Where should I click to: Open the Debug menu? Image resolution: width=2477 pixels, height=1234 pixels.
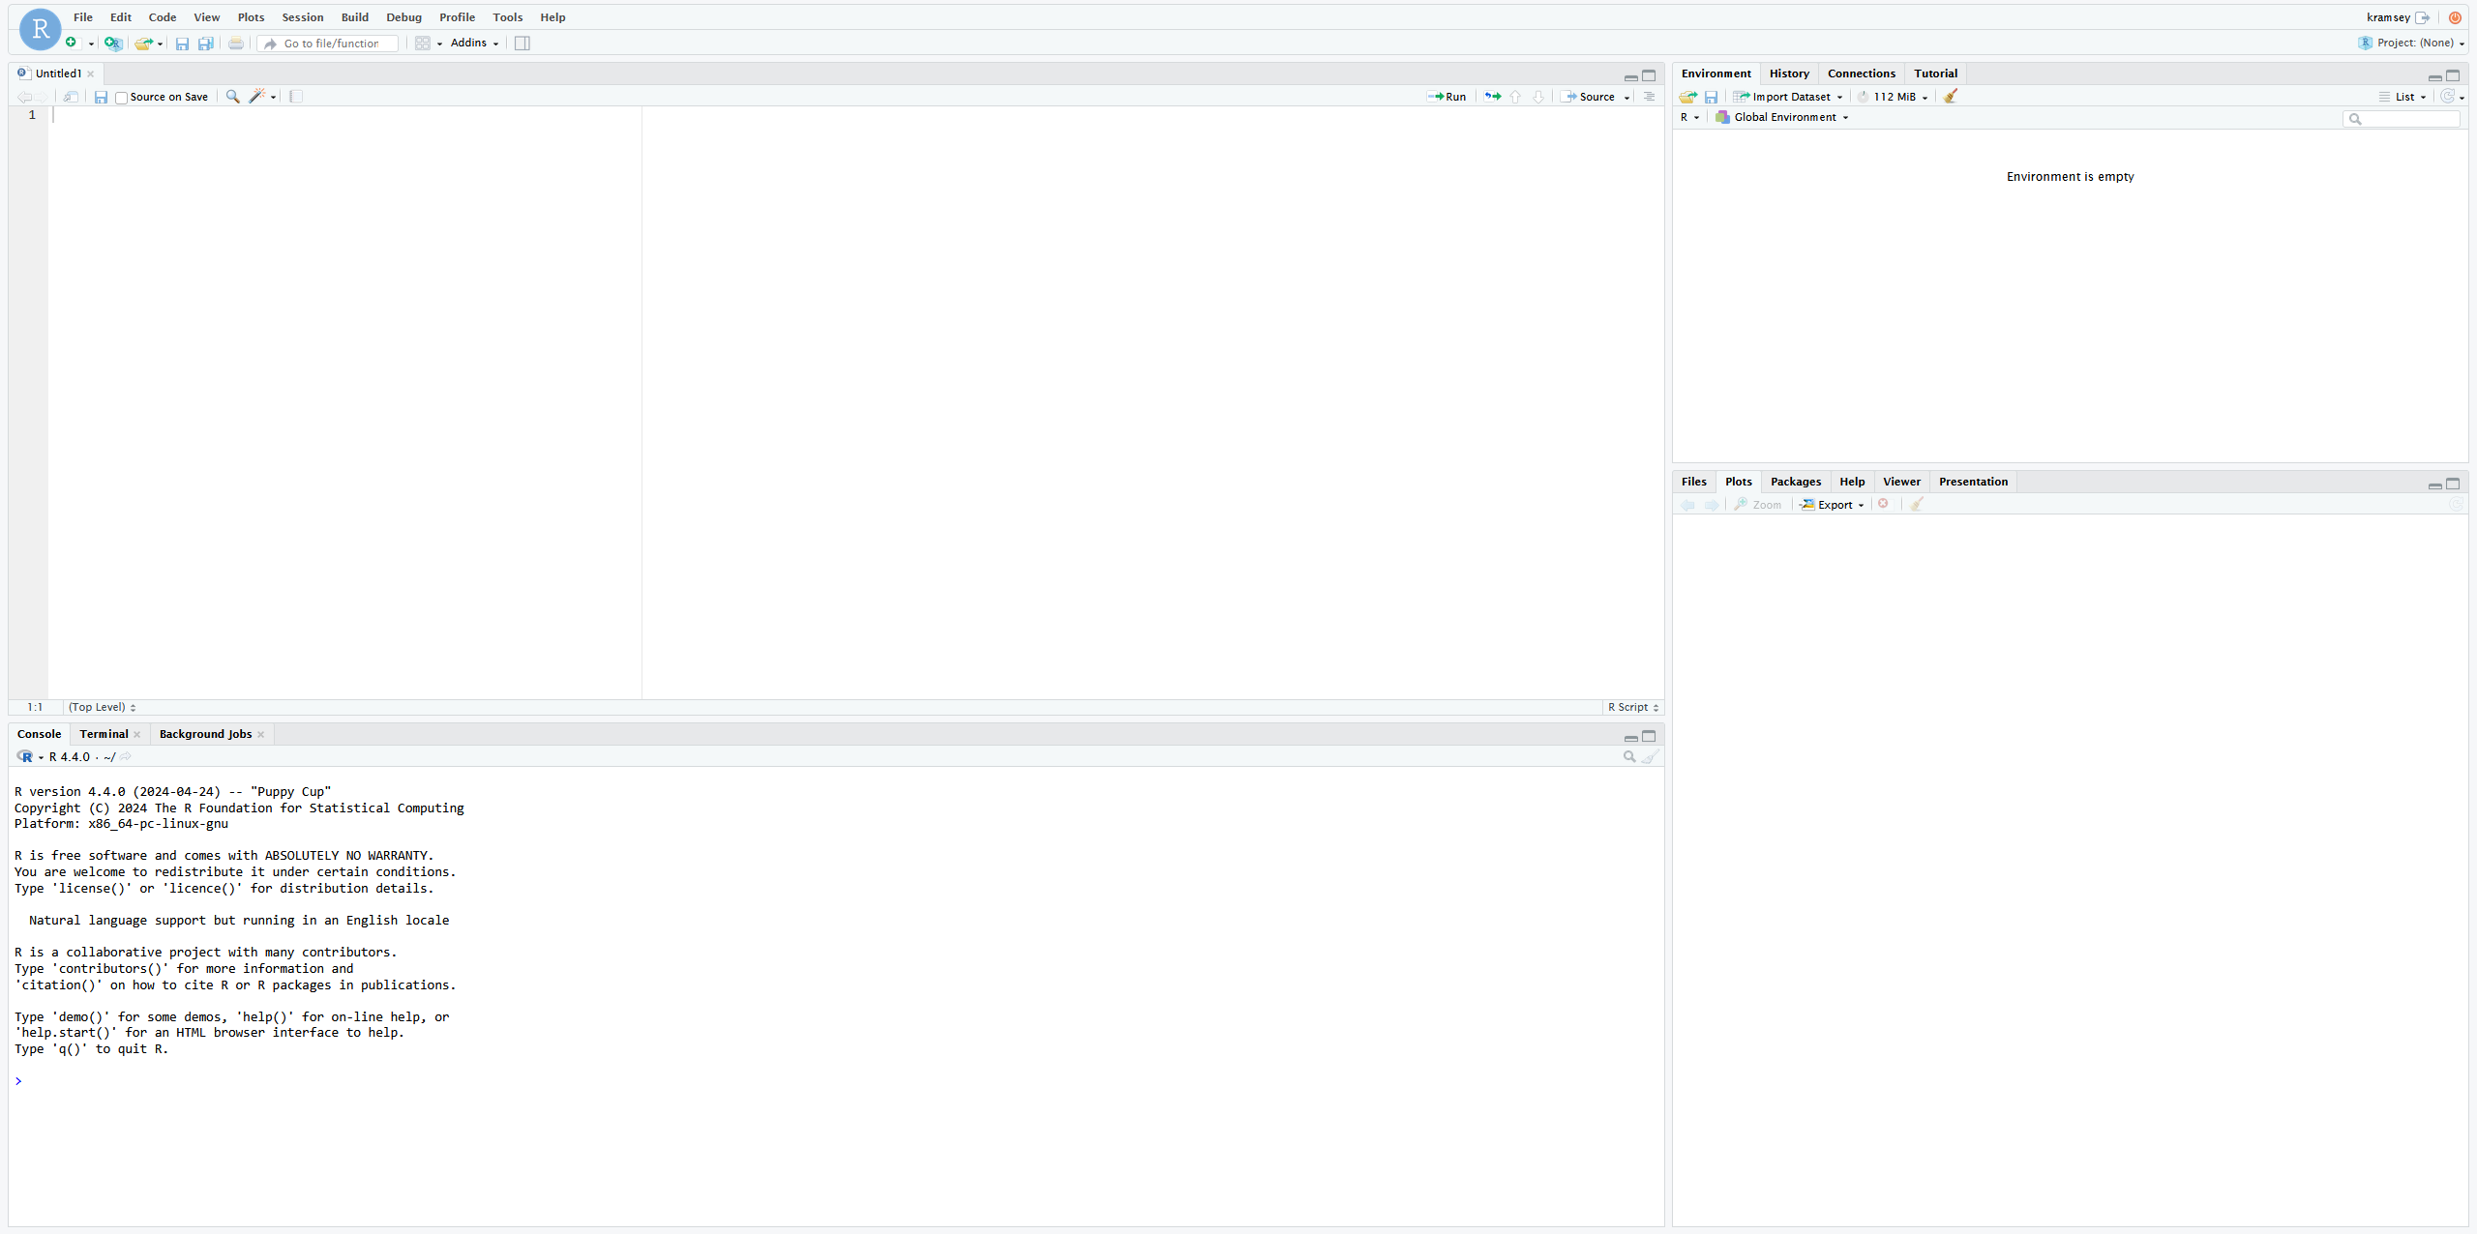click(x=403, y=17)
